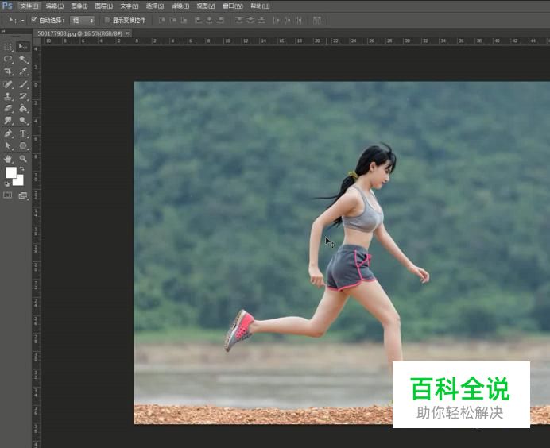Click the auto-align layers icon
The height and width of the screenshot is (448, 550).
(x=317, y=21)
